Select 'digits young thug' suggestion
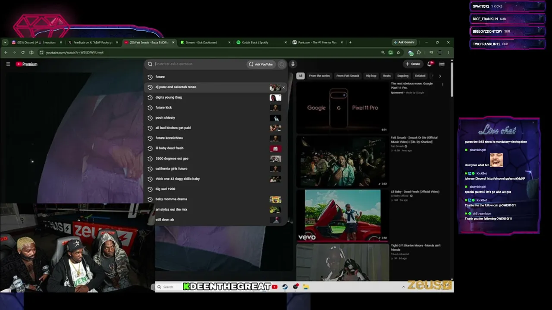This screenshot has width=552, height=310. tap(216, 97)
